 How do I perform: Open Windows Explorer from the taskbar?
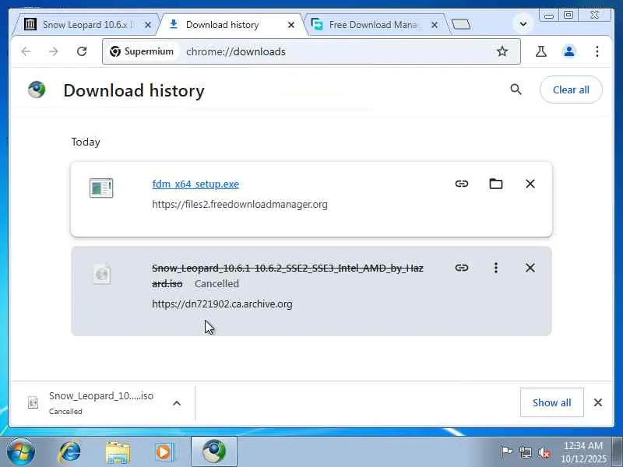click(118, 452)
